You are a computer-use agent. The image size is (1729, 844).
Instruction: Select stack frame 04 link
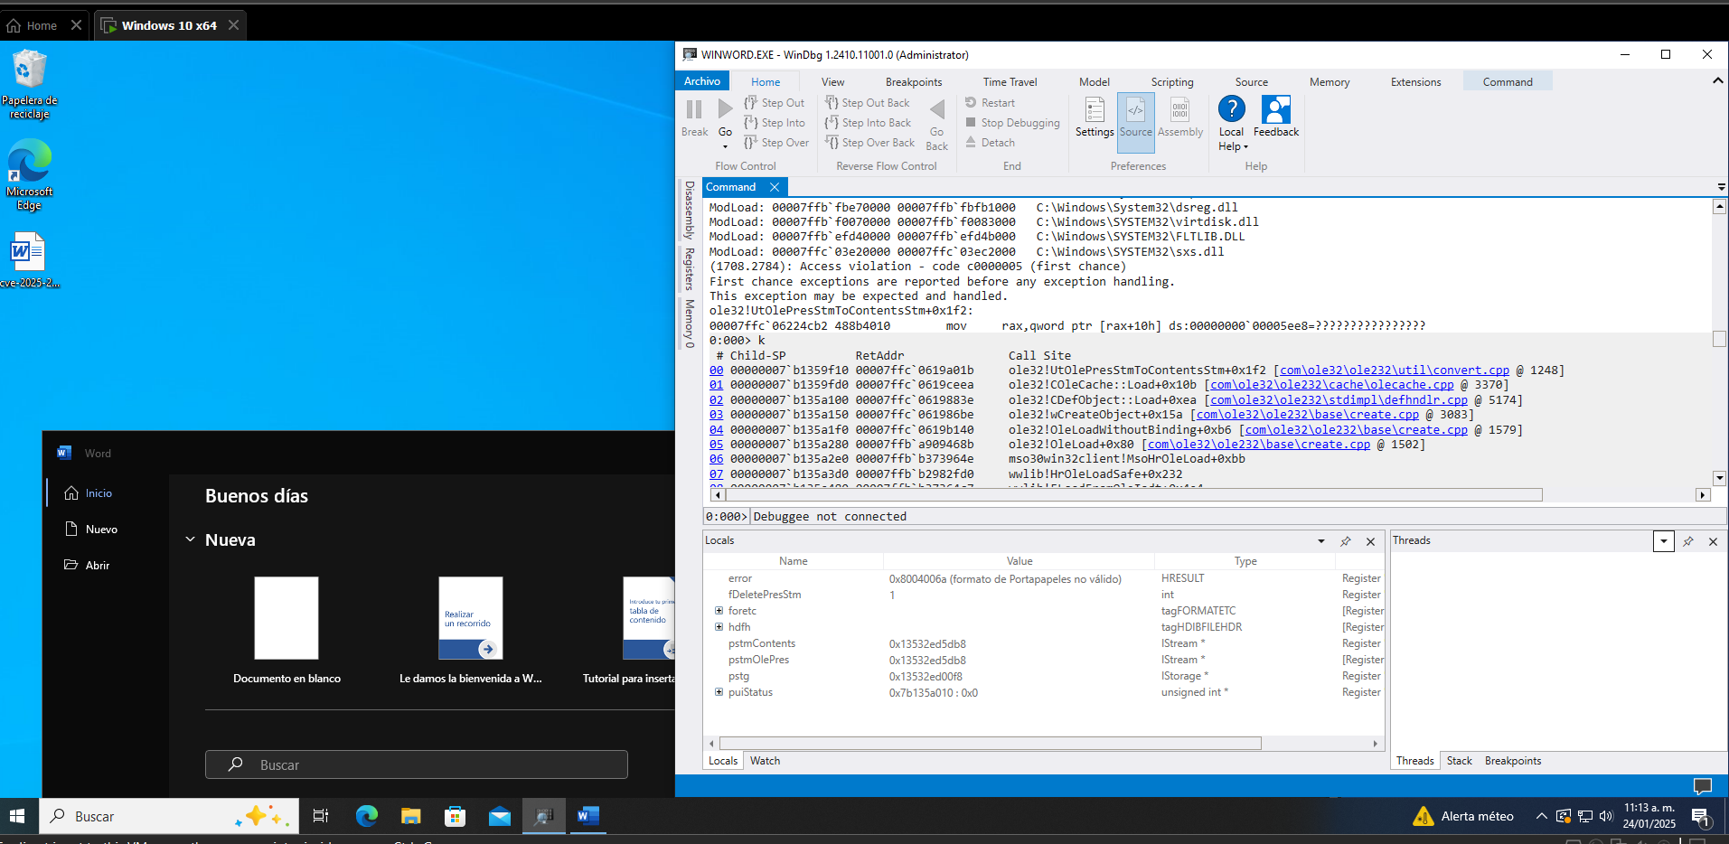click(716, 430)
